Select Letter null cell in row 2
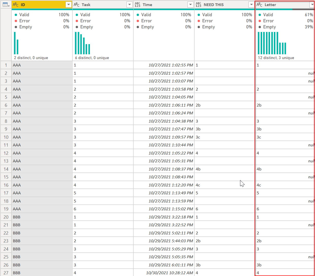Screen dimensions: 315x276 point(285,73)
